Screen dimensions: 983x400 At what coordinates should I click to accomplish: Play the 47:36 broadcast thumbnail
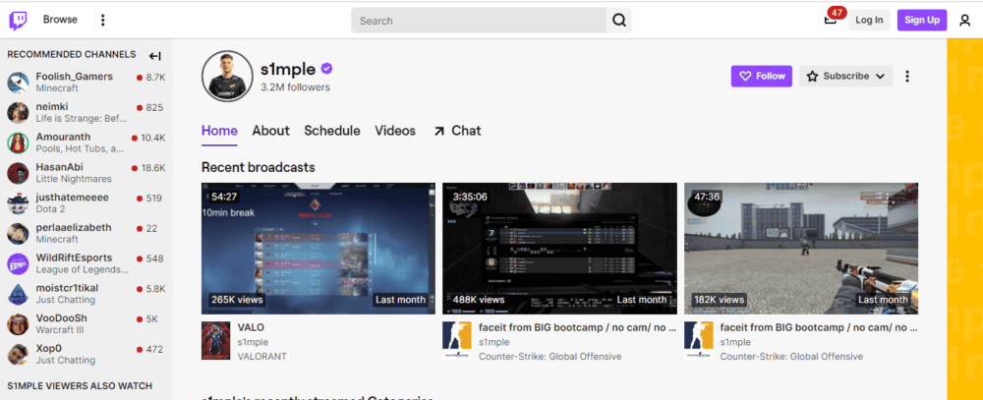tap(801, 249)
